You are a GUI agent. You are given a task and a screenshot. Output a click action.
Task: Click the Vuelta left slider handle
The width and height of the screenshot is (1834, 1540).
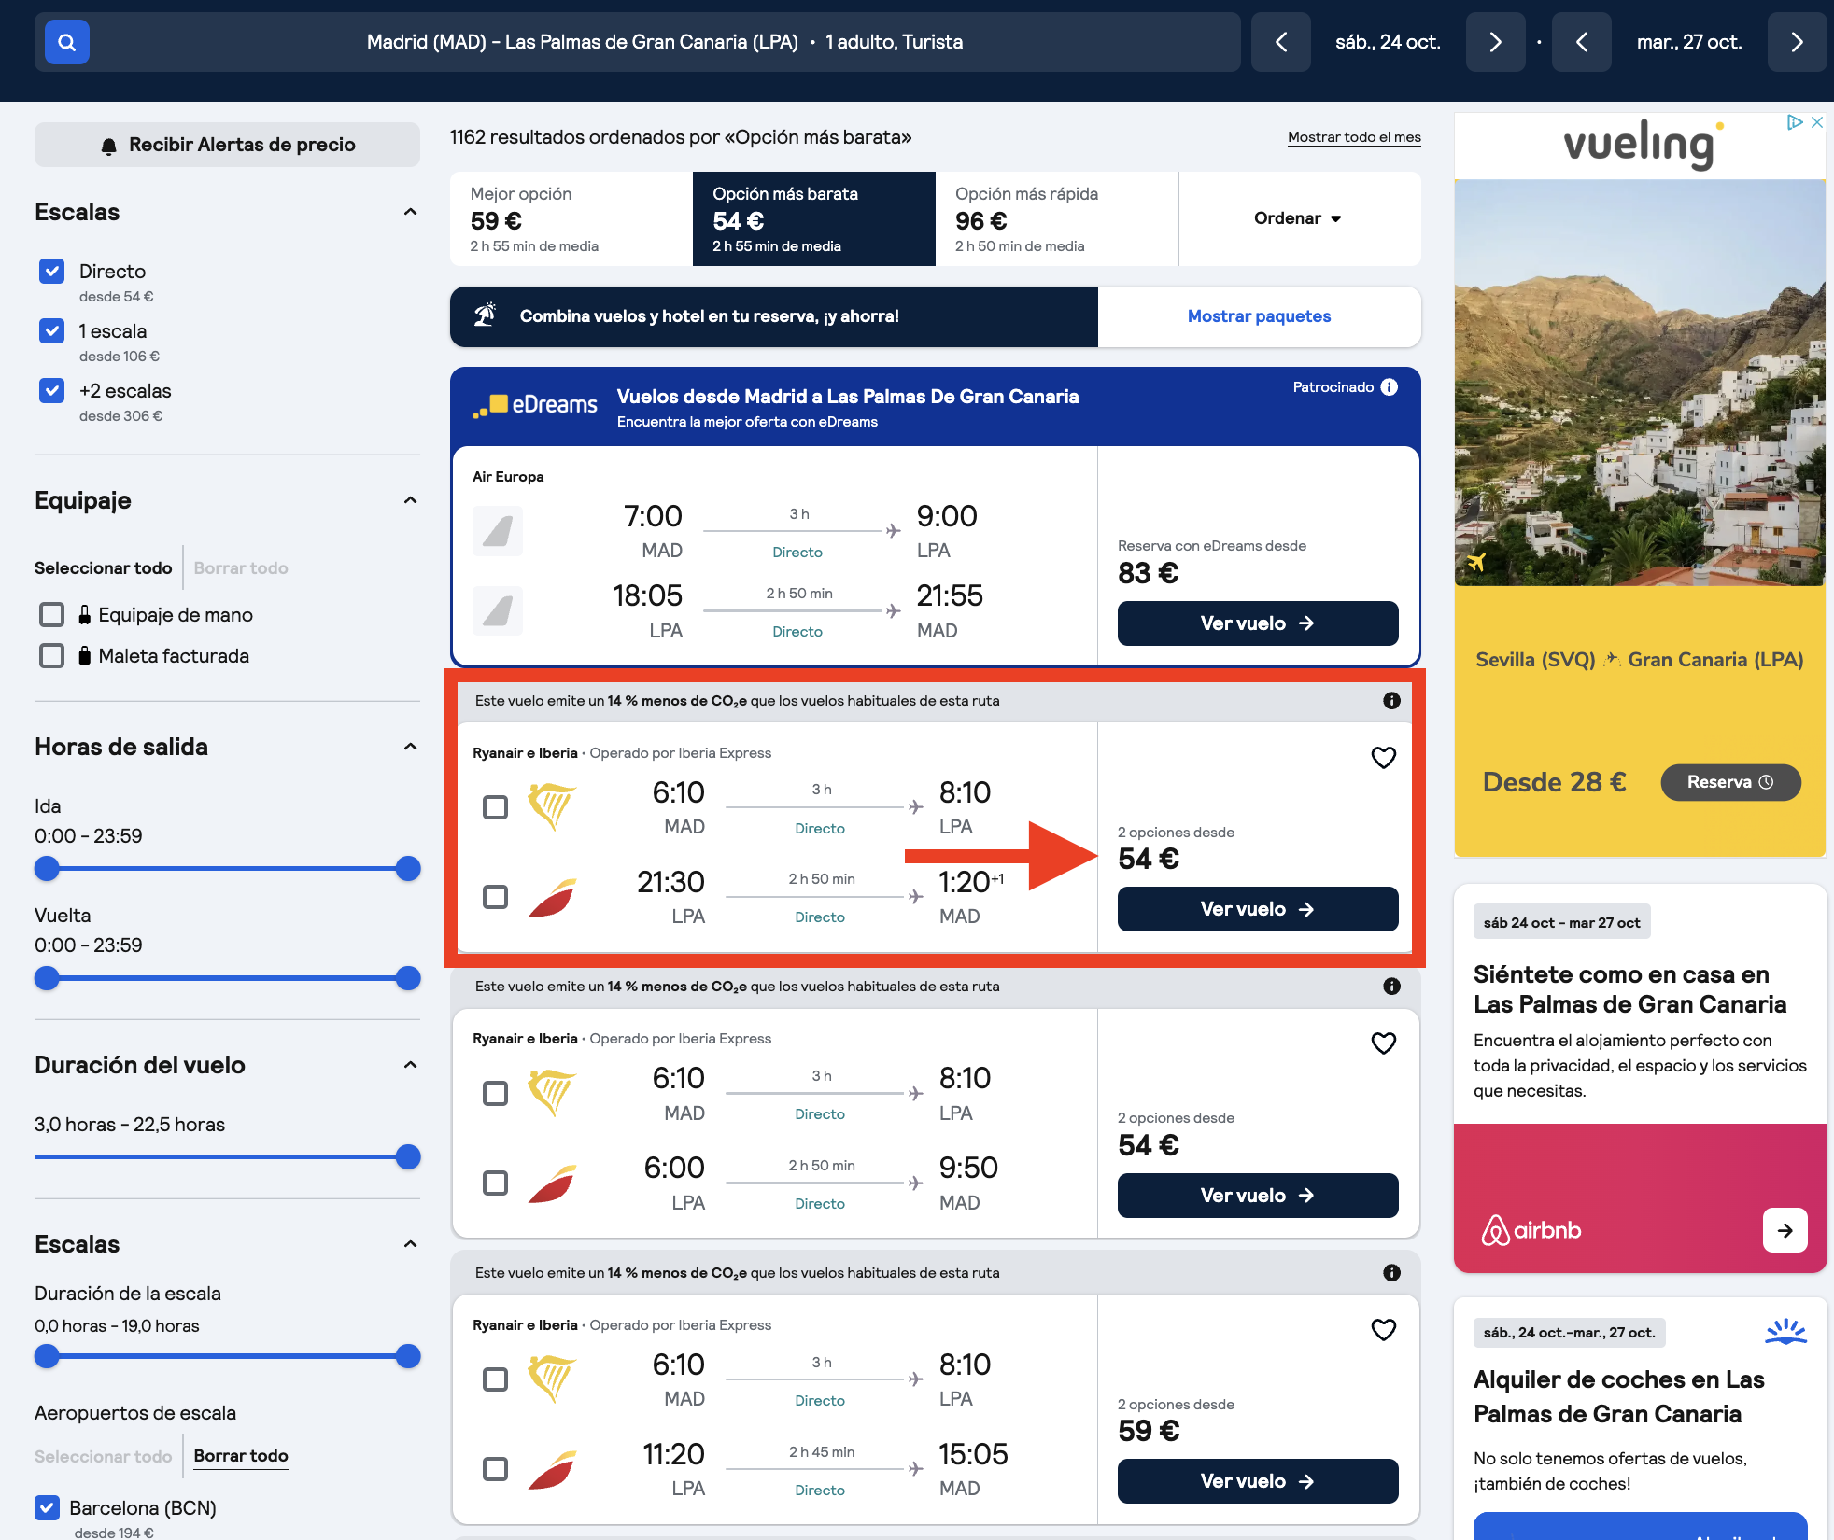tap(47, 978)
